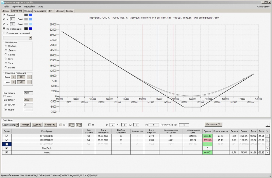This screenshot has height=178, width=272.
Task: Click the X button in the FixedProfit row
Action: click(x=267, y=148)
